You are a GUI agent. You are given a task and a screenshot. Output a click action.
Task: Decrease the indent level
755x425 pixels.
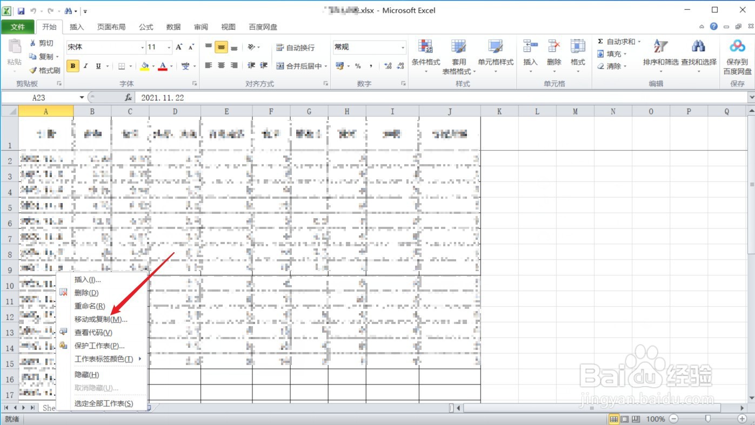251,65
